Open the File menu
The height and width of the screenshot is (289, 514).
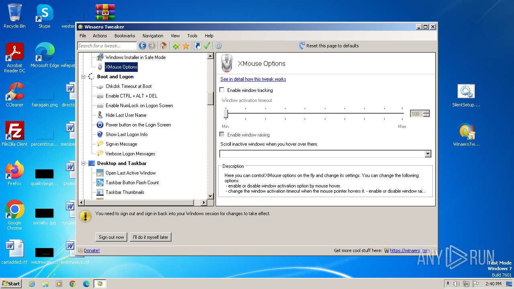(x=83, y=36)
